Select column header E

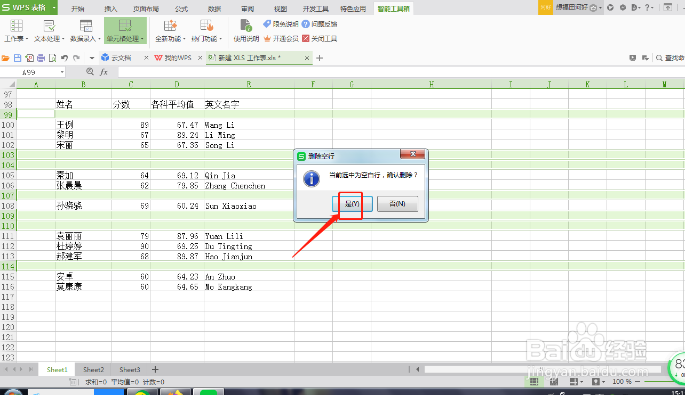click(x=249, y=84)
